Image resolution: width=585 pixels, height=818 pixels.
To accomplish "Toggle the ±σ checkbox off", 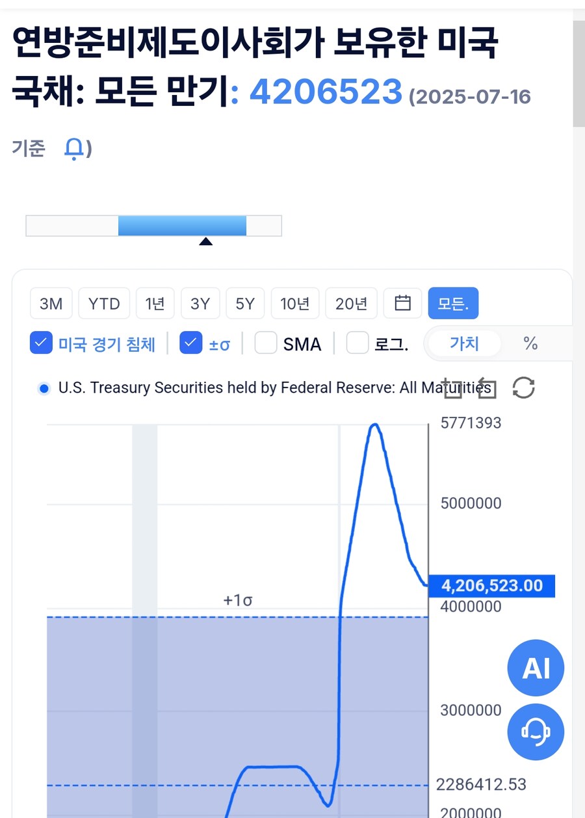I will [x=190, y=343].
